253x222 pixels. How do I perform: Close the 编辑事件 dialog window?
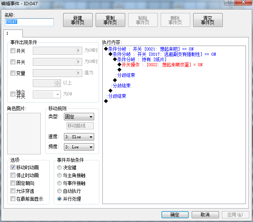point(243,2)
